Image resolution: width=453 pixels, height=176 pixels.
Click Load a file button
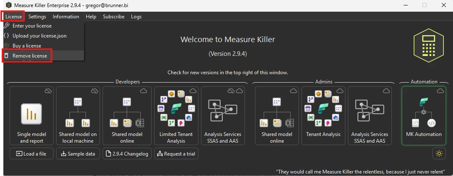coord(32,154)
